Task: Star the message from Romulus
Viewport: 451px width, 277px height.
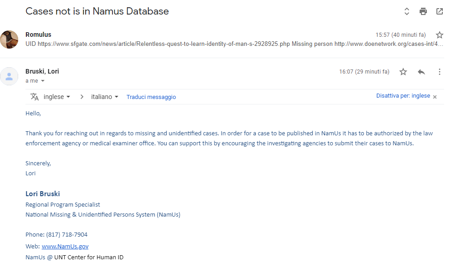Action: (x=439, y=35)
